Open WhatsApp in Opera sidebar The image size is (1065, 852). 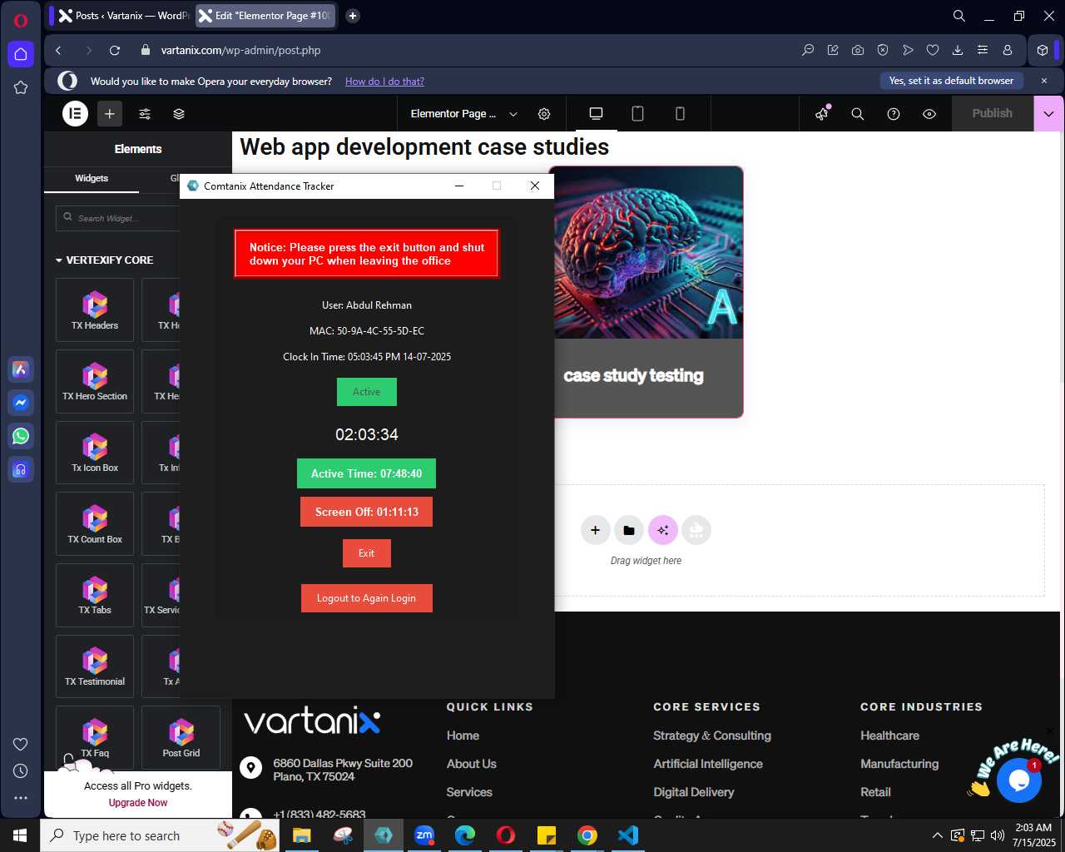click(x=21, y=436)
